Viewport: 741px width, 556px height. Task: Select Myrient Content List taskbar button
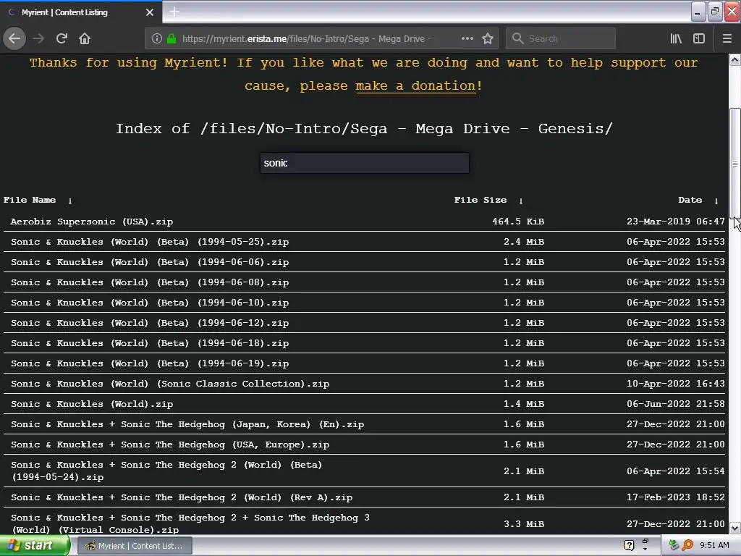(x=134, y=546)
